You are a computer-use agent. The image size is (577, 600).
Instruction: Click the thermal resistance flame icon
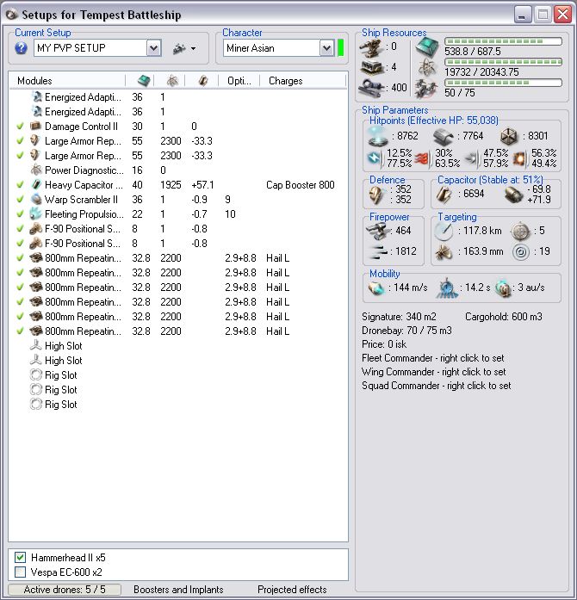421,158
